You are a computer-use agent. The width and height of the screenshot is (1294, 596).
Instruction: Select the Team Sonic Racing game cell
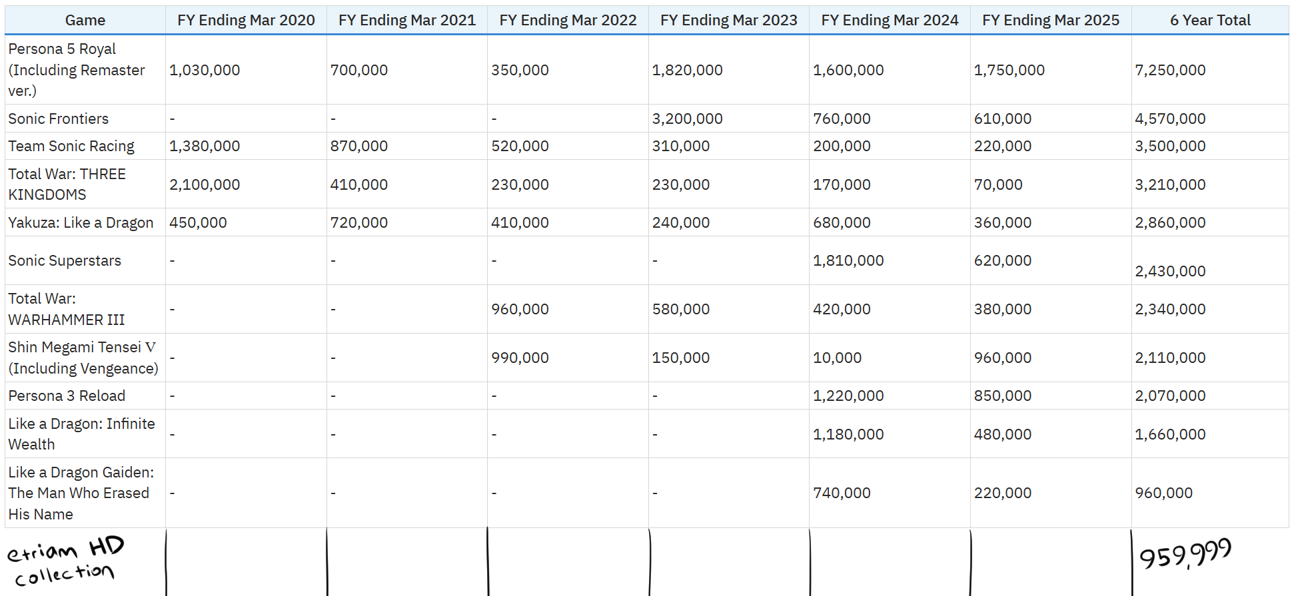click(85, 146)
